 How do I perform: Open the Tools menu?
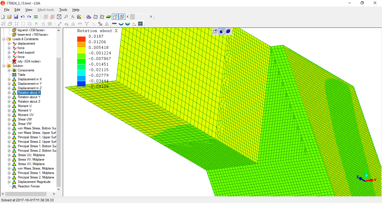63,10
